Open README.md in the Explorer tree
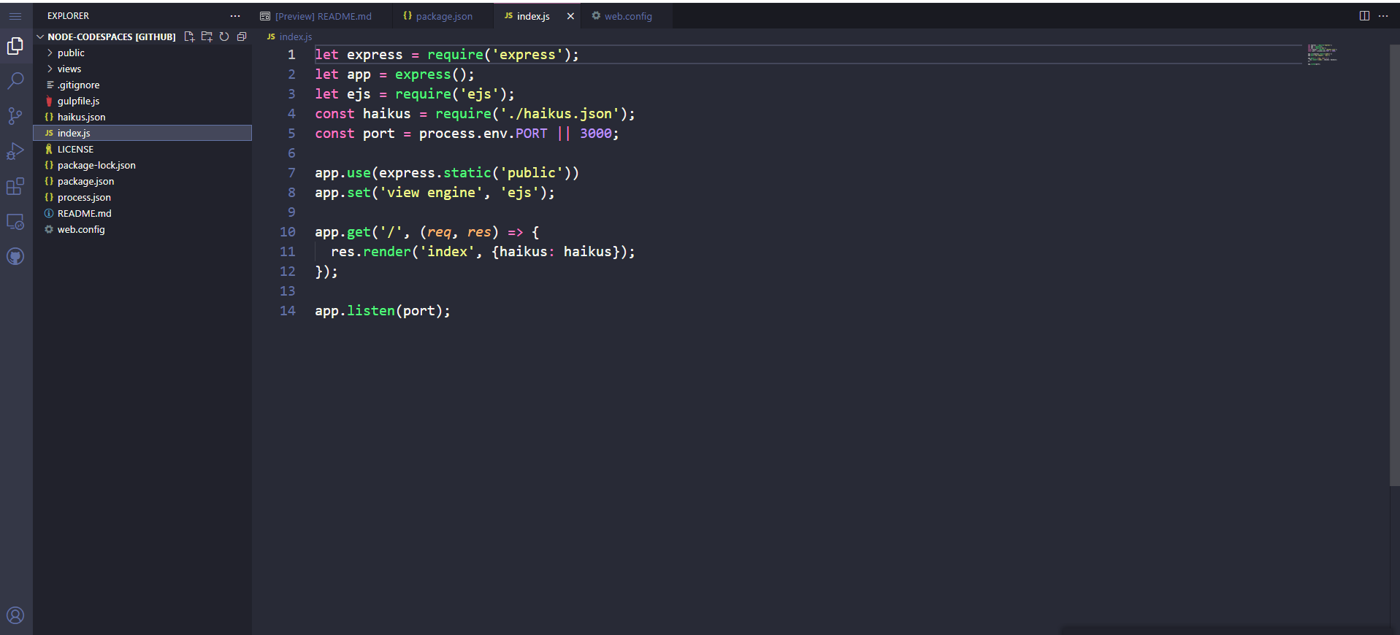Screen dimensions: 1400x635 [142, 213]
